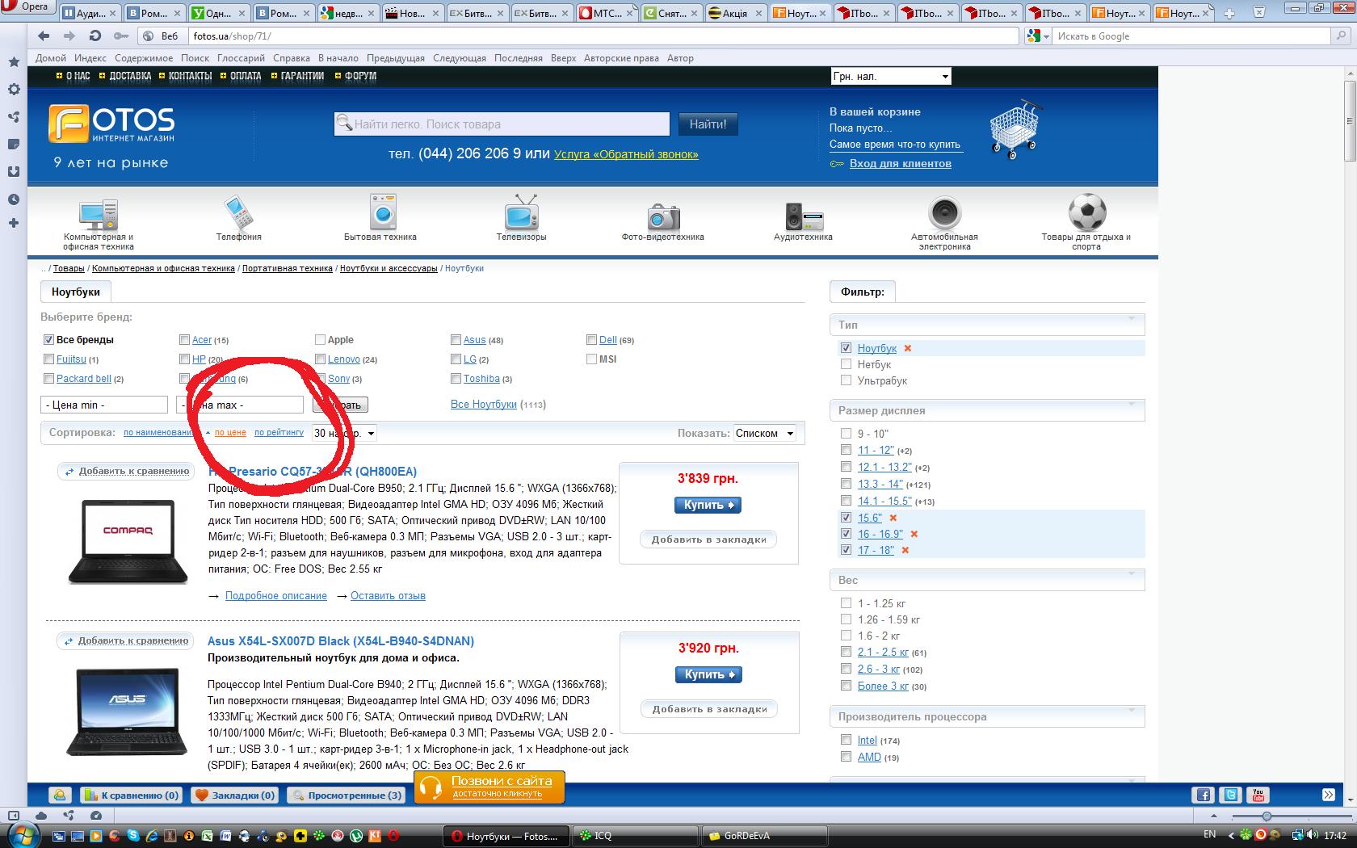
Task: Open the Телефония phone category icon
Action: click(x=238, y=212)
